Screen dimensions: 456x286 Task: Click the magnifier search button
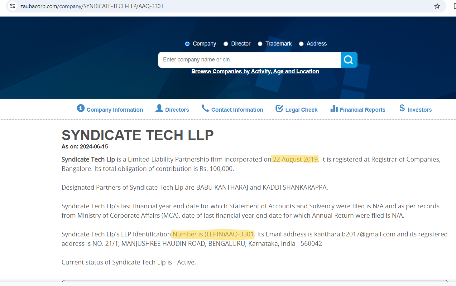coord(349,60)
